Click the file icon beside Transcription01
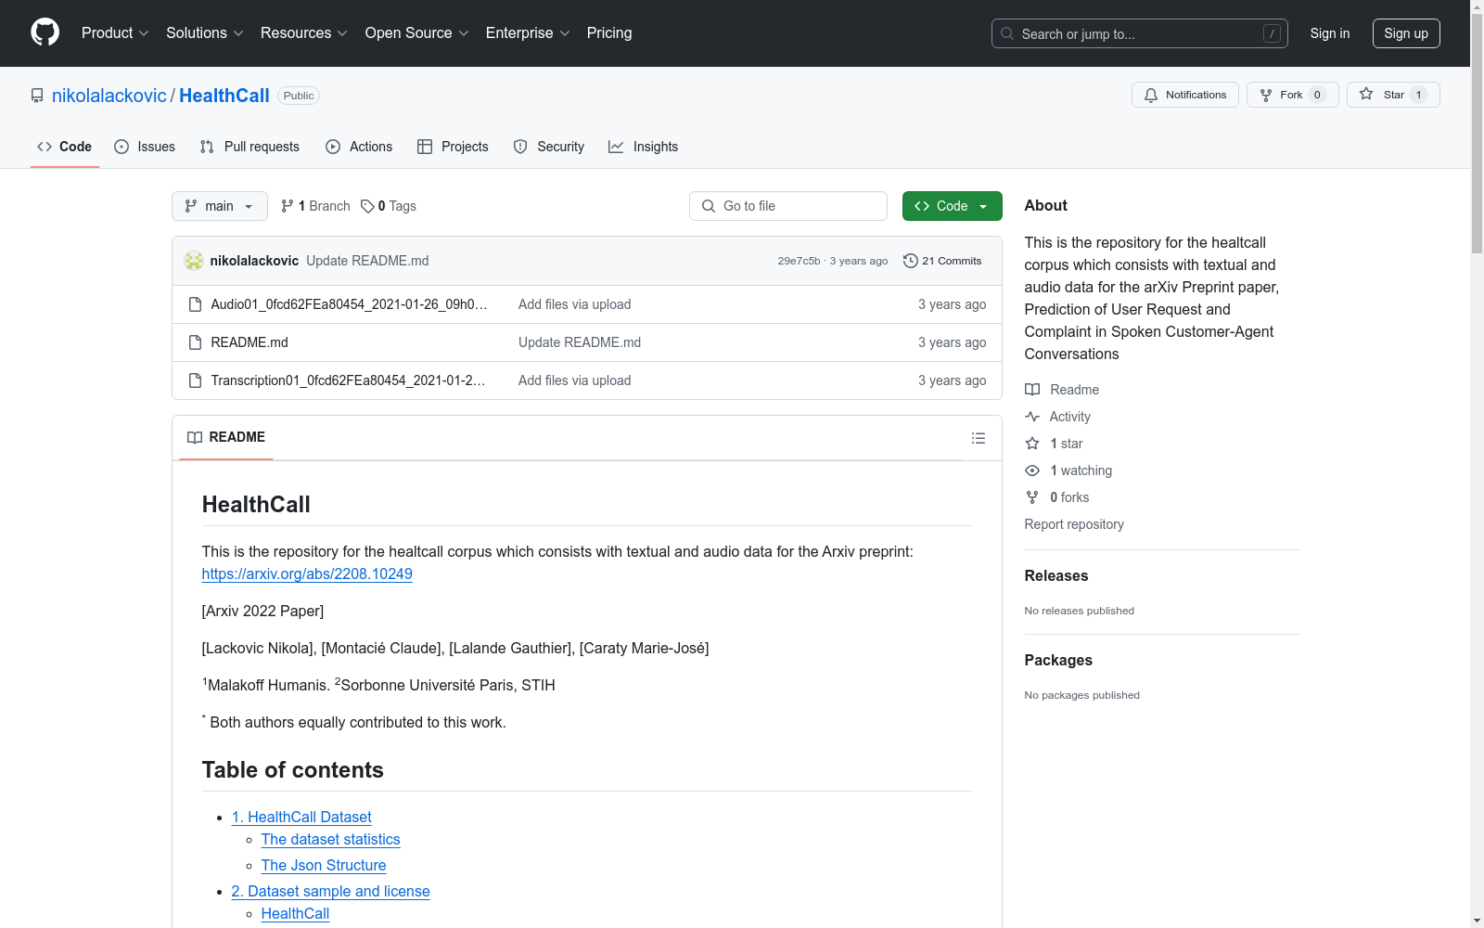Viewport: 1484px width, 928px height. (195, 380)
